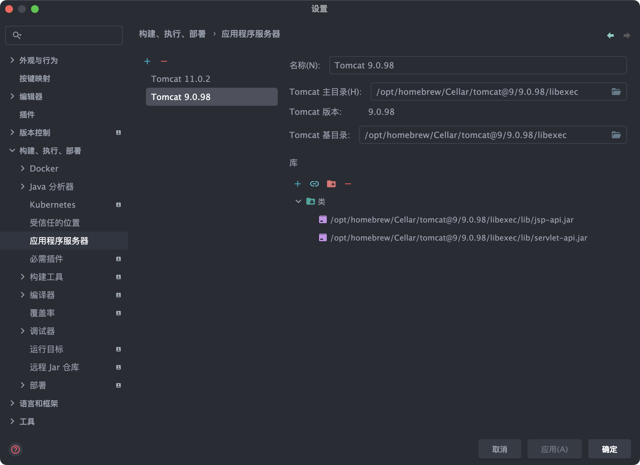
Task: Collapse the 构建、执行、部署 section
Action: tap(12, 150)
